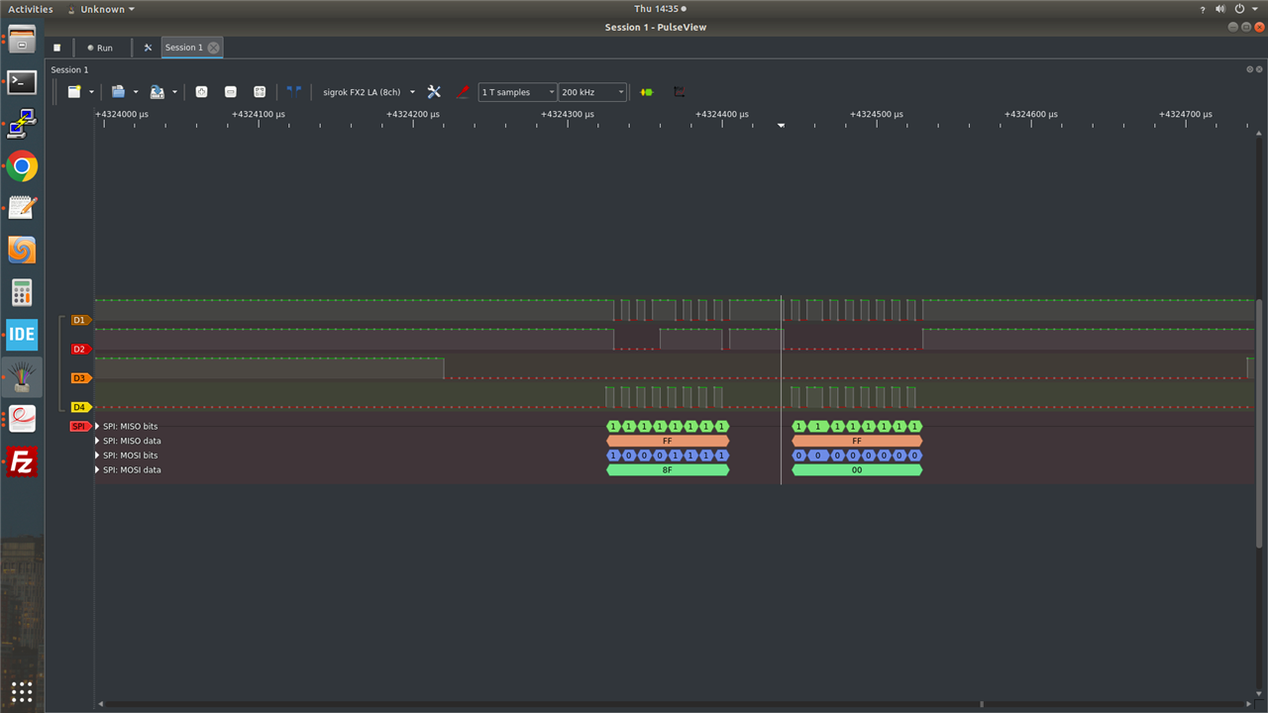The width and height of the screenshot is (1268, 713).
Task: Open the document viewer in dock
Action: (22, 419)
